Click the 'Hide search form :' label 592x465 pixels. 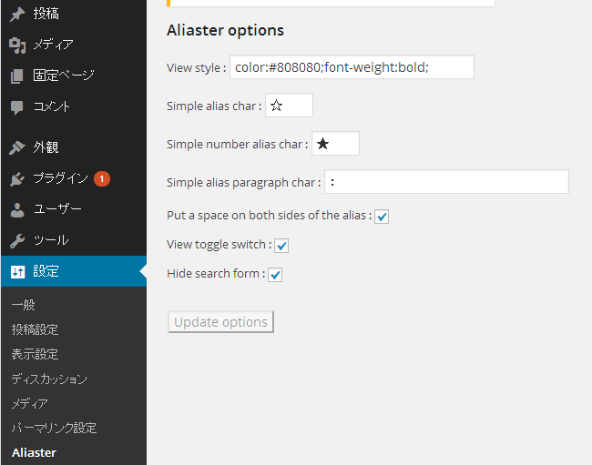(x=216, y=273)
